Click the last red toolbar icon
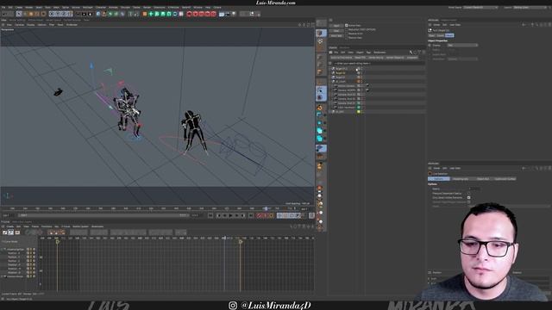 coord(213,14)
